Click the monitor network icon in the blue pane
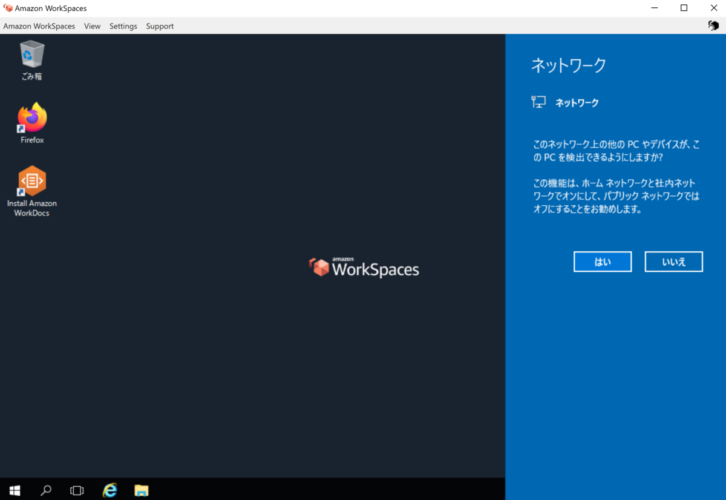Screen dimensions: 726x500 pos(538,101)
